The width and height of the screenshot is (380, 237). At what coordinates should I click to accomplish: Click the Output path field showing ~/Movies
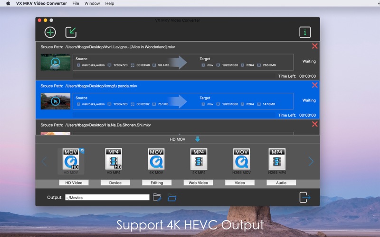point(107,197)
